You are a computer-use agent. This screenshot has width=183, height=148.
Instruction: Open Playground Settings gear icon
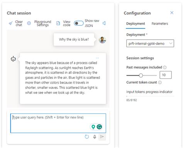tap(29, 23)
